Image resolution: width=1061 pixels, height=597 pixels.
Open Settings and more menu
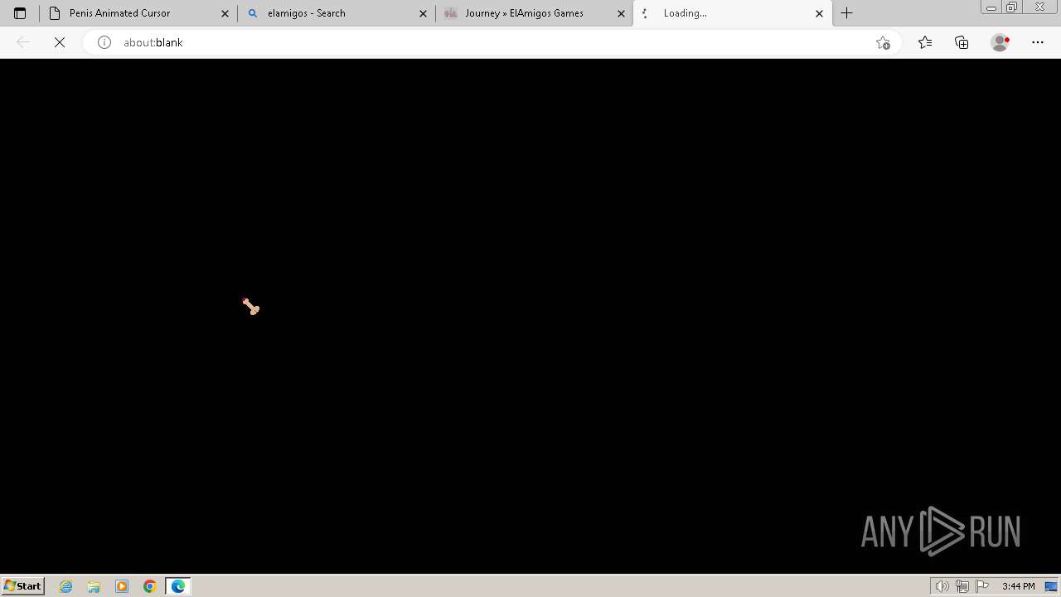click(x=1038, y=42)
